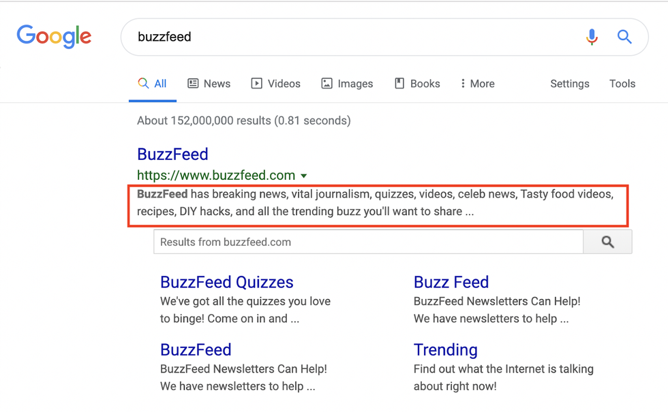Select the All results tab
This screenshot has width=668, height=412.
click(x=152, y=84)
